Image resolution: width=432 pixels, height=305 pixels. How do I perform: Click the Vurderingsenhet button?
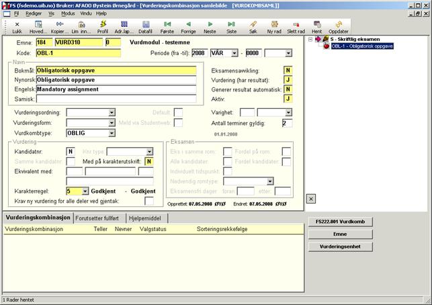pos(339,247)
